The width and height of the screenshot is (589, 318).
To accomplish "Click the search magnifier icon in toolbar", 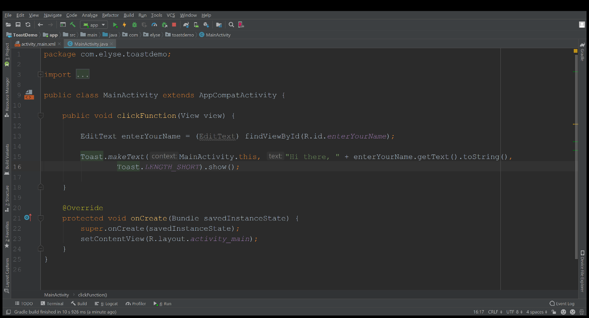I will coord(231,25).
